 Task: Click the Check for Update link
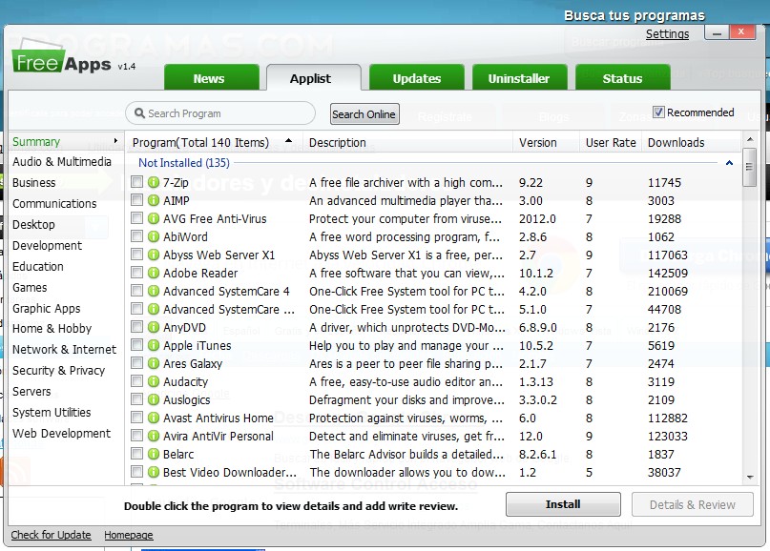tap(52, 535)
